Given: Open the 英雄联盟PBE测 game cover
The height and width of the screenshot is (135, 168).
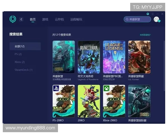Looking at the screenshot, I should click(114, 57).
